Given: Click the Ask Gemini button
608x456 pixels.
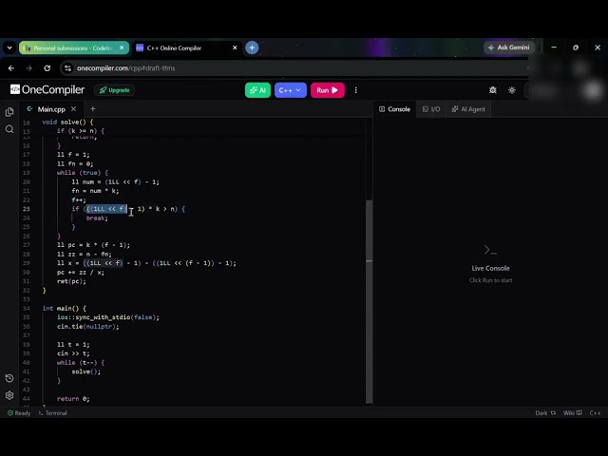Looking at the screenshot, I should (509, 47).
